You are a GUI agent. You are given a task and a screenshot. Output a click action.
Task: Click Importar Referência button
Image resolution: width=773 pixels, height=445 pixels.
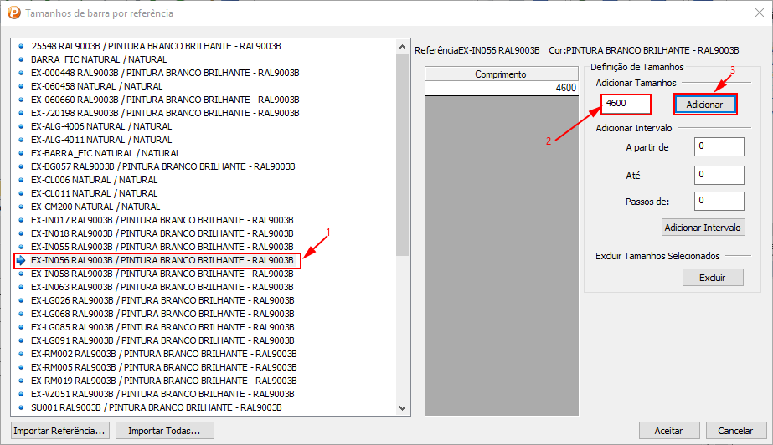coord(60,431)
